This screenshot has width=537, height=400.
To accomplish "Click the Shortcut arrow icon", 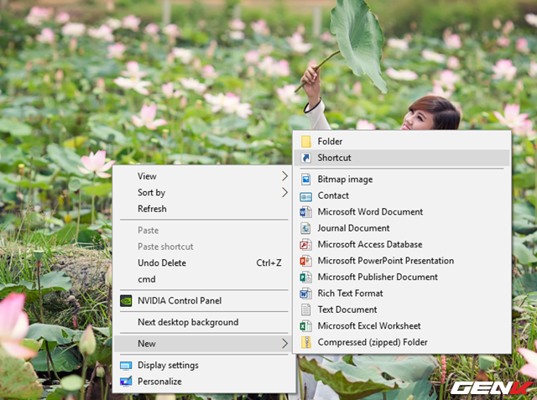I will (305, 158).
